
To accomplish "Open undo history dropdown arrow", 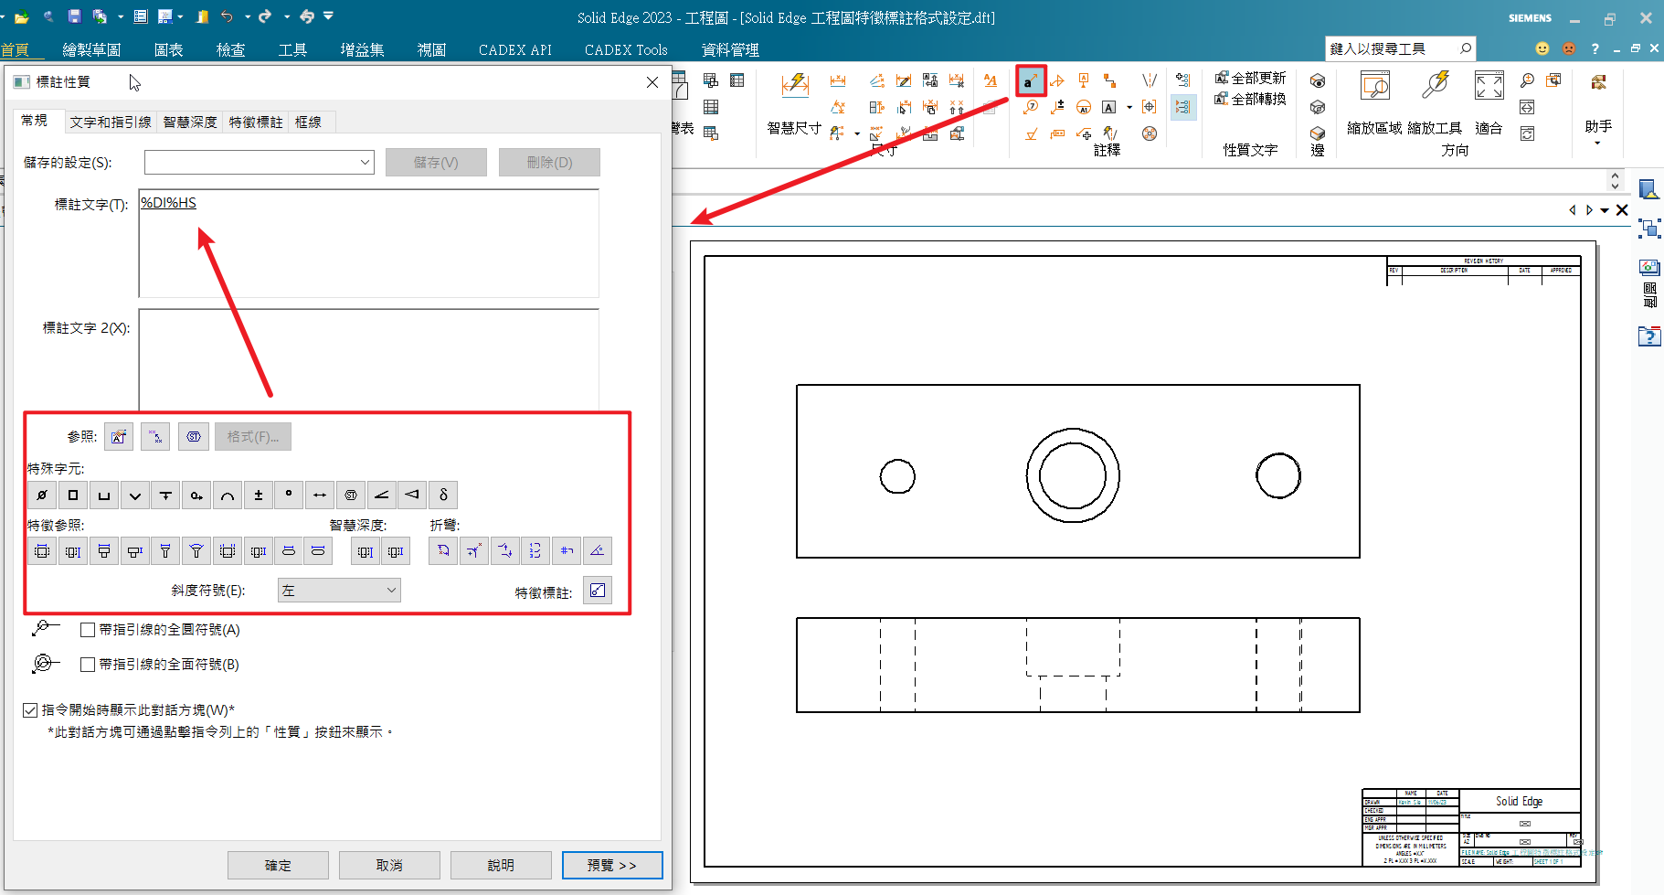I will tap(247, 16).
